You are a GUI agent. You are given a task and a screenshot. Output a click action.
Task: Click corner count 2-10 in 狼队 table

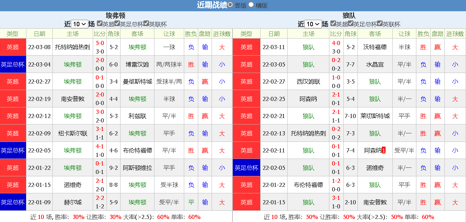(350, 202)
